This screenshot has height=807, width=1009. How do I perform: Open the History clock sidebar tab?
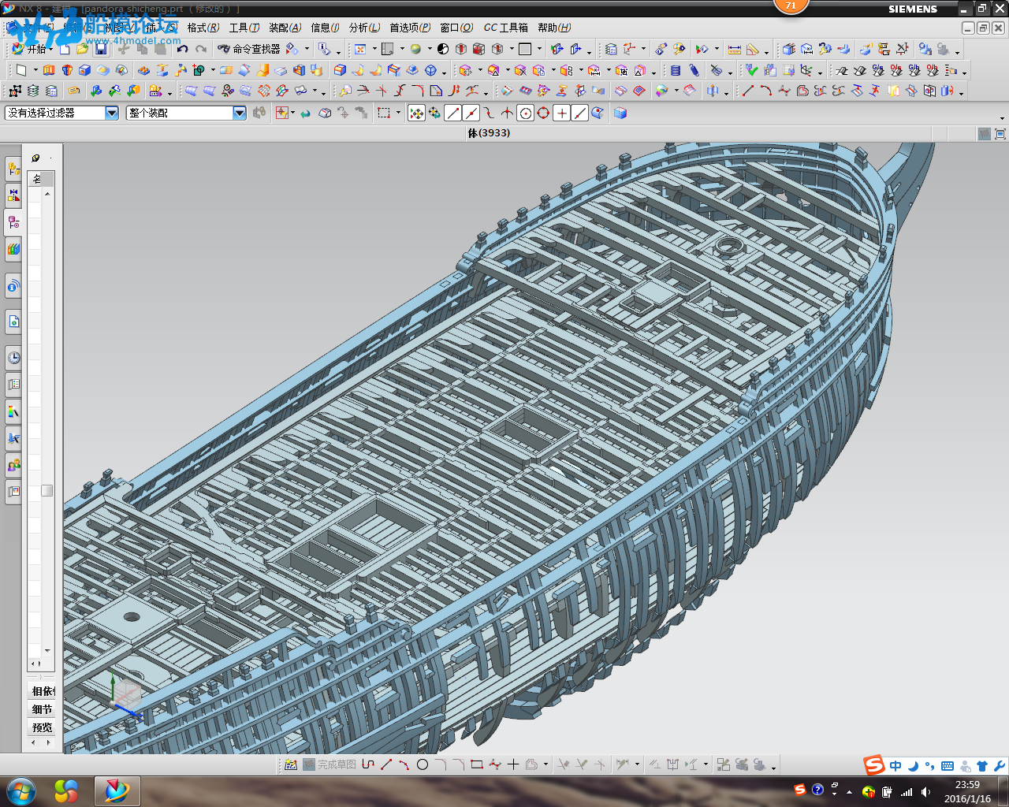13,358
